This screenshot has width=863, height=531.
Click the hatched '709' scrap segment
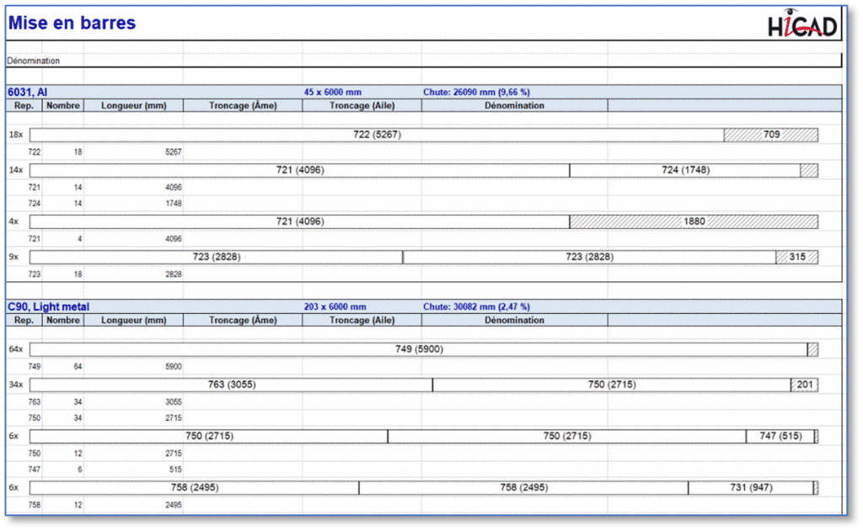click(771, 135)
